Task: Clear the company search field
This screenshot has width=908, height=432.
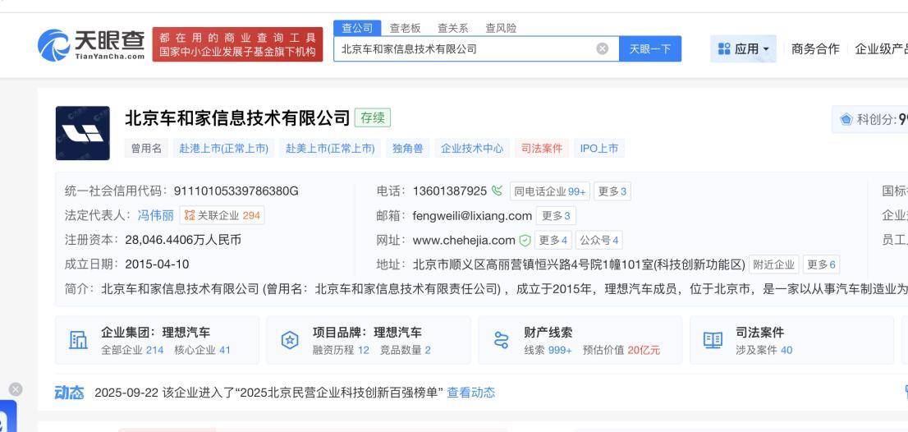Action: click(x=602, y=48)
